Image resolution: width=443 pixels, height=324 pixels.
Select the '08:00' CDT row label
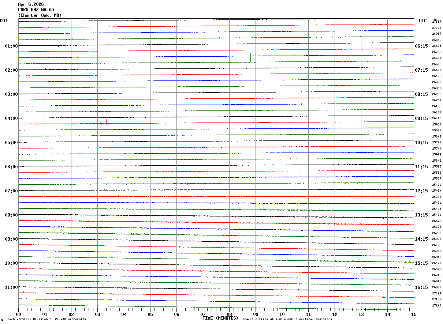[x=11, y=215]
